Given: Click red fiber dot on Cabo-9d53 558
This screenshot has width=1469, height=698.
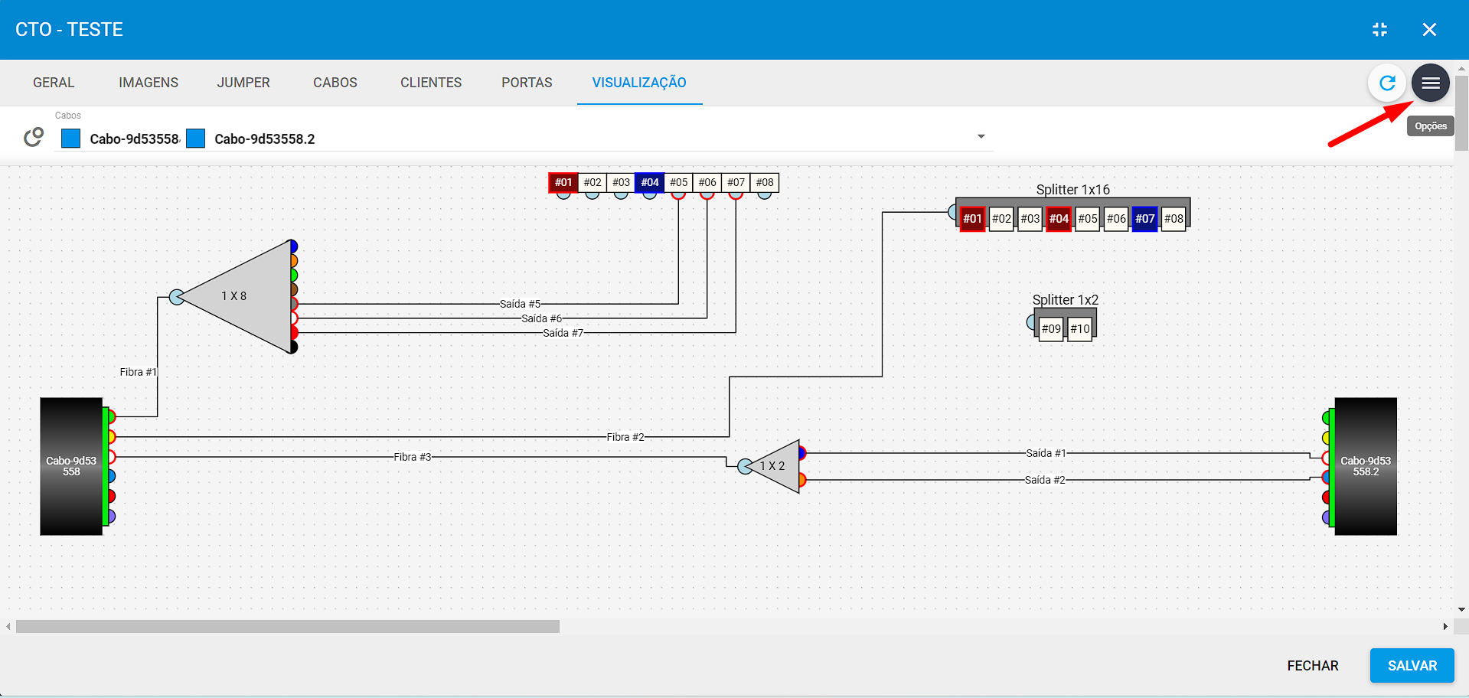Looking at the screenshot, I should (x=112, y=497).
